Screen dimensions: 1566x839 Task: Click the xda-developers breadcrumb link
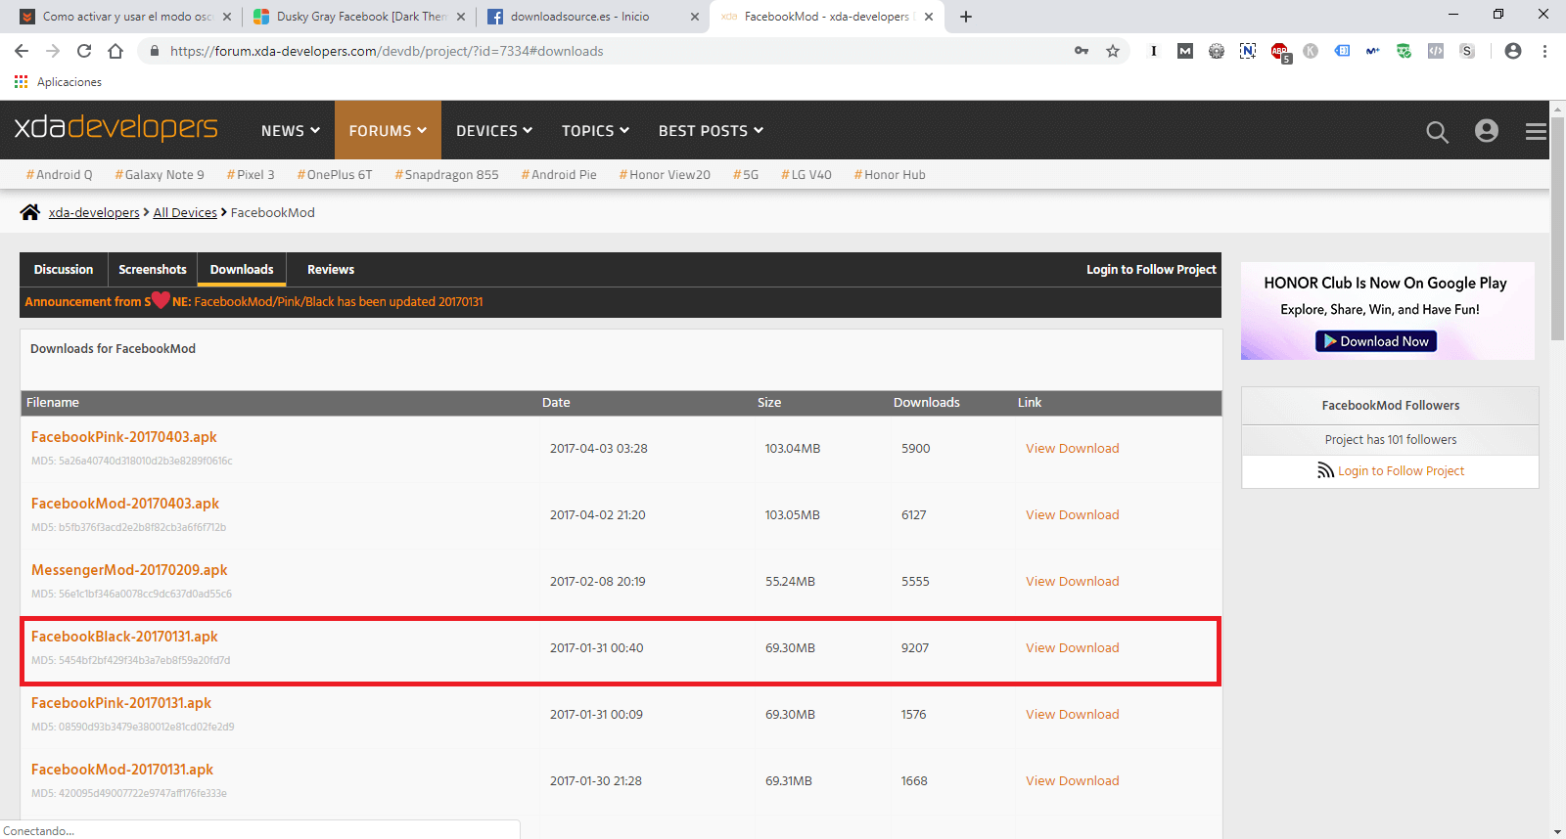(94, 212)
